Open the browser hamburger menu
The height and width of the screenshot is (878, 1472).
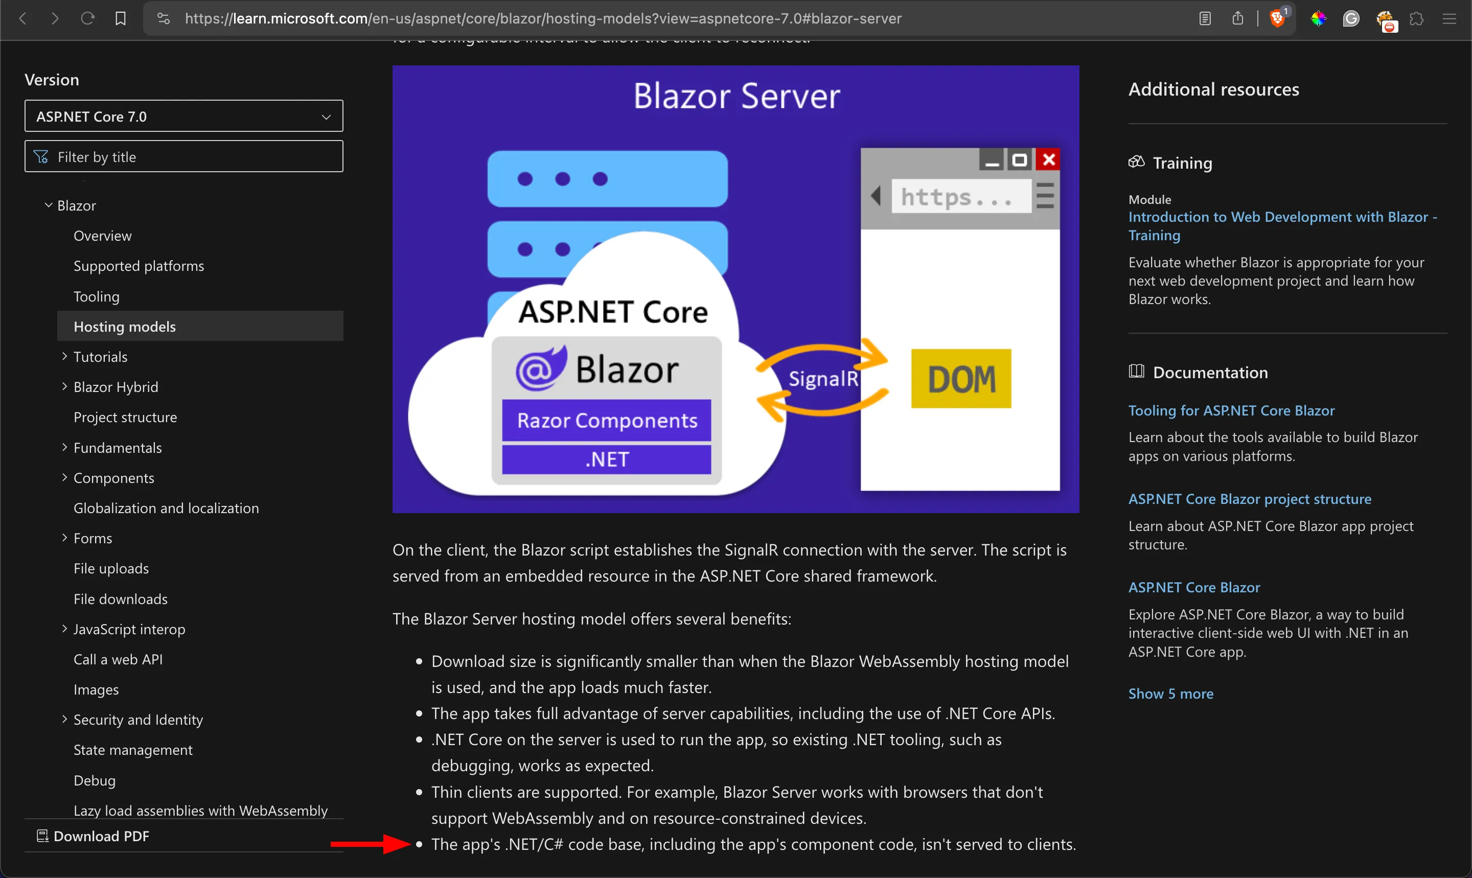coord(1449,18)
